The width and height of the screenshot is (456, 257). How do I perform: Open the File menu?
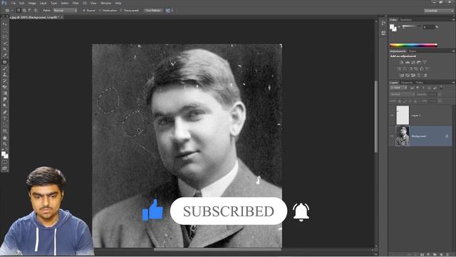pos(13,3)
